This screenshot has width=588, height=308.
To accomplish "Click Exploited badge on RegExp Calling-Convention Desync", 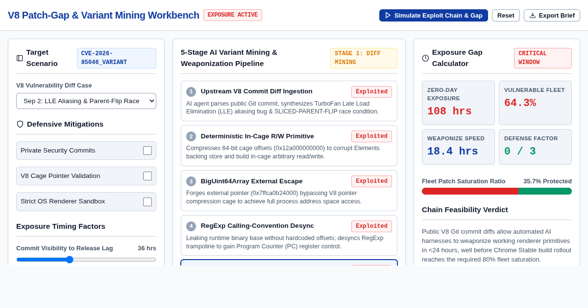I will pyautogui.click(x=371, y=226).
